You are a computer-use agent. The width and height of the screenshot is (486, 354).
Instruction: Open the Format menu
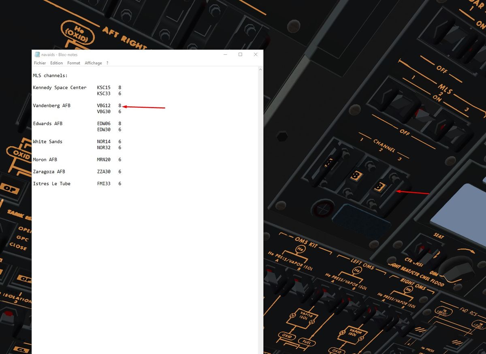74,63
